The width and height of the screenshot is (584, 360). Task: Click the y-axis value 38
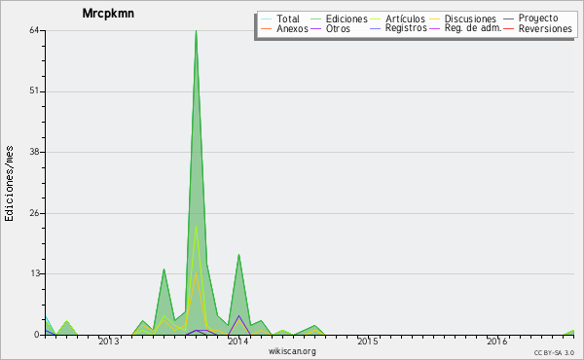[34, 152]
